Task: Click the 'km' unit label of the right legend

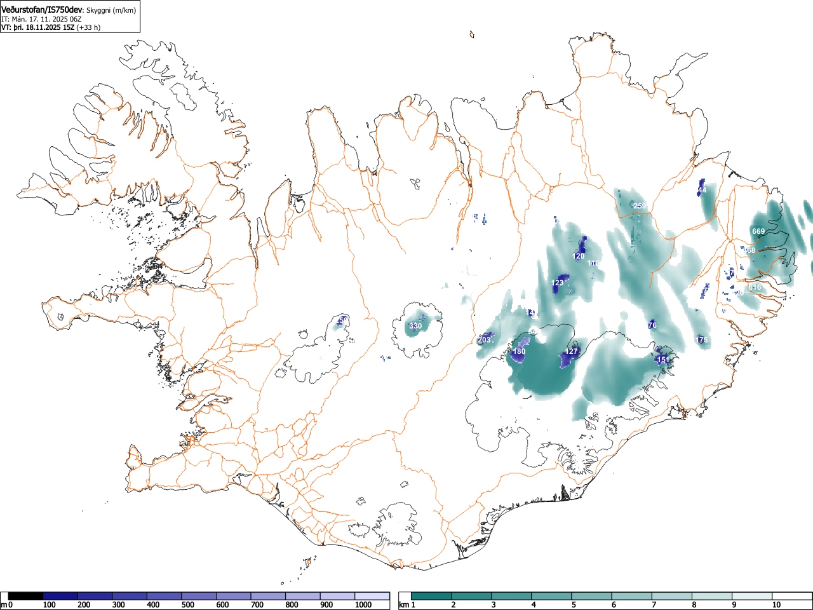Action: [x=404, y=605]
